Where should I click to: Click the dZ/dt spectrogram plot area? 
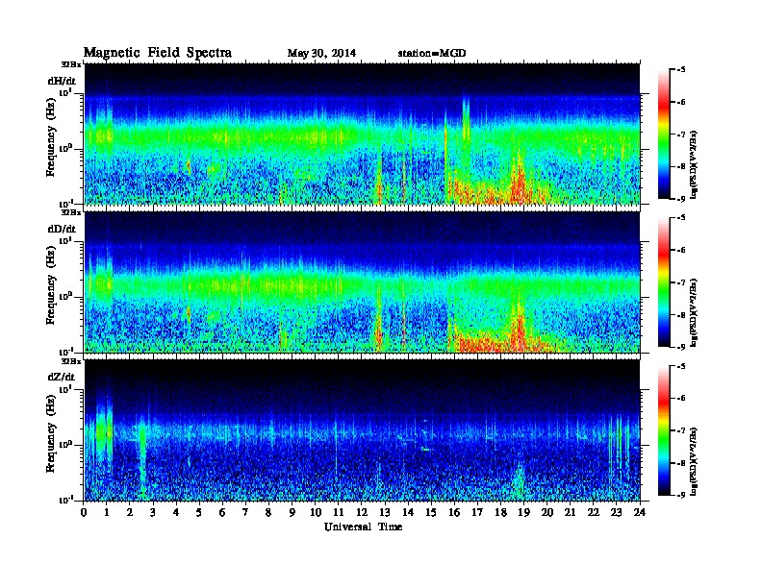(362, 430)
